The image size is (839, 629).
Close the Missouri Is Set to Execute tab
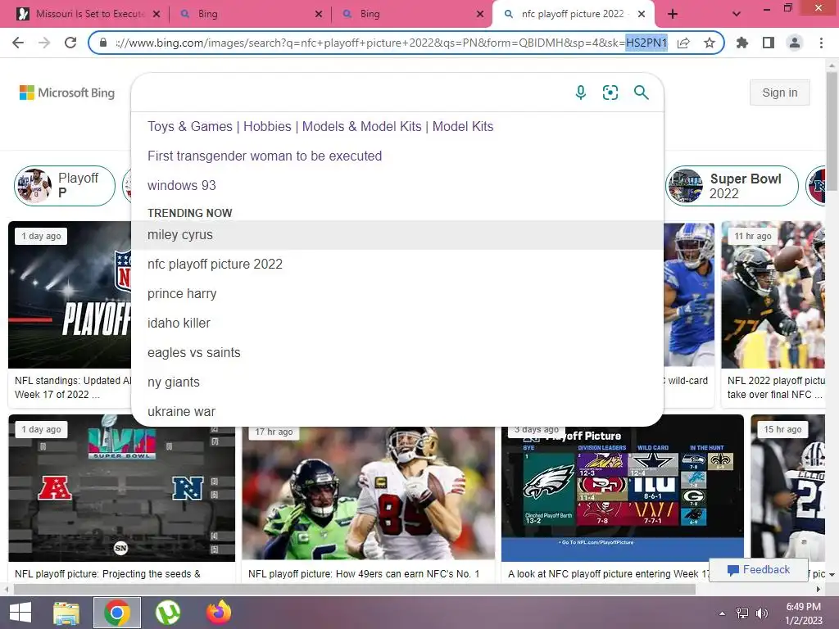(x=156, y=14)
